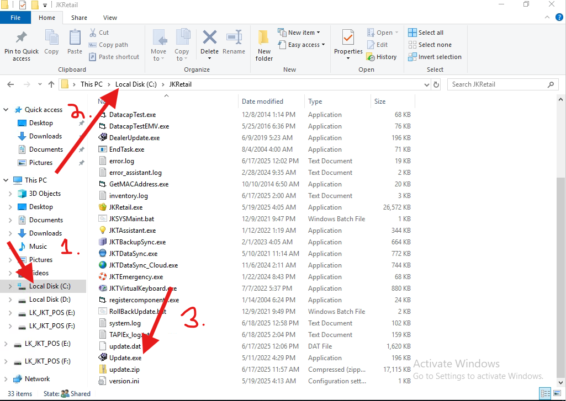566x401 pixels.
Task: Click the Home ribbon tab
Action: click(47, 18)
